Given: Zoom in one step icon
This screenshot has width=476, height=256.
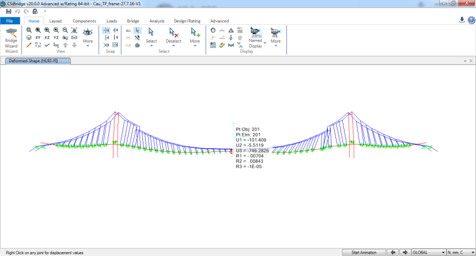Looking at the screenshot, I should pos(56,30).
